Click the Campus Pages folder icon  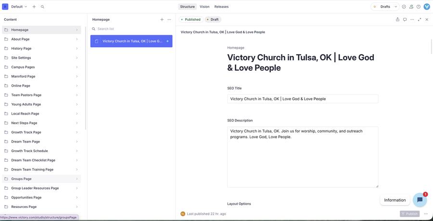(x=6, y=67)
